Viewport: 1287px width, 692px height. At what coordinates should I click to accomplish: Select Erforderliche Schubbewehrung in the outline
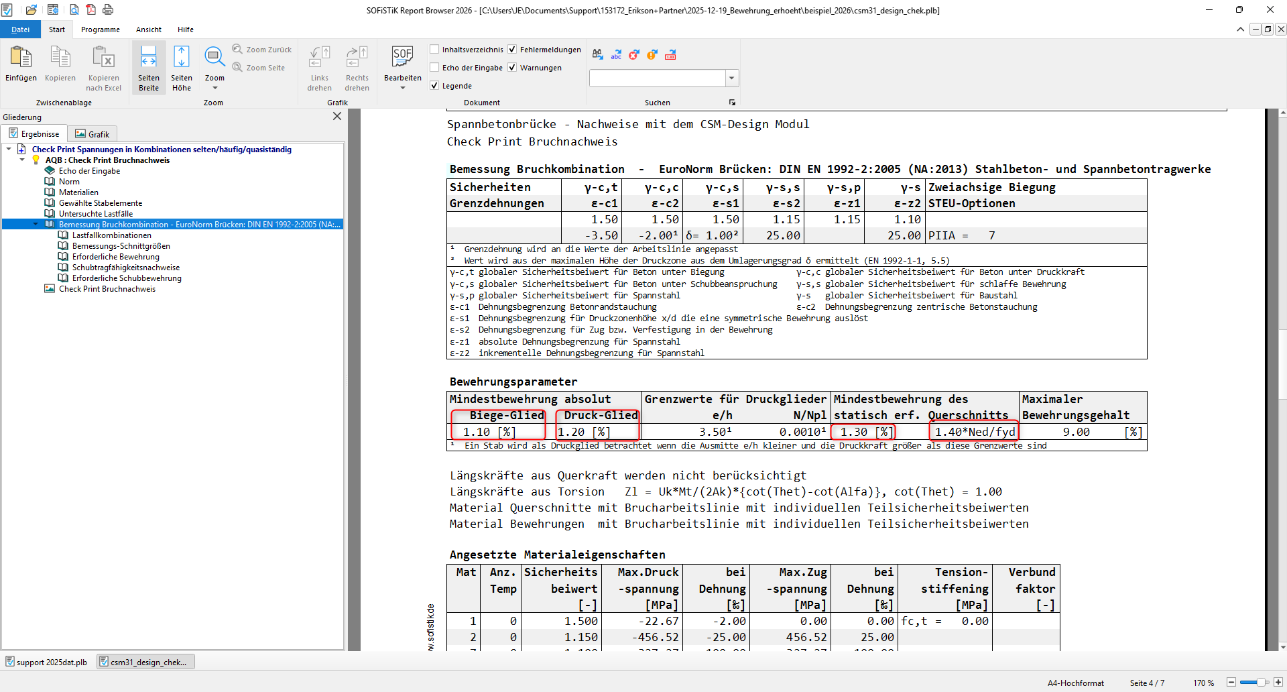(127, 278)
